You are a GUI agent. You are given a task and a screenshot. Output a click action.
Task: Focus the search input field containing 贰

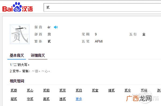(102, 7)
